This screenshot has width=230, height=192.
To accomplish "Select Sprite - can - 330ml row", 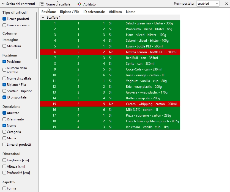I will point(110,64).
